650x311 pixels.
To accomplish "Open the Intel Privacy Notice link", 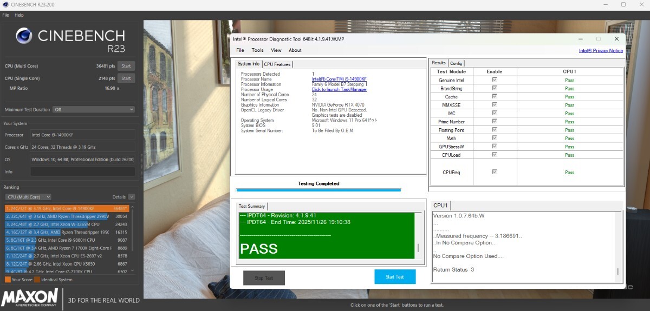I will pyautogui.click(x=601, y=50).
